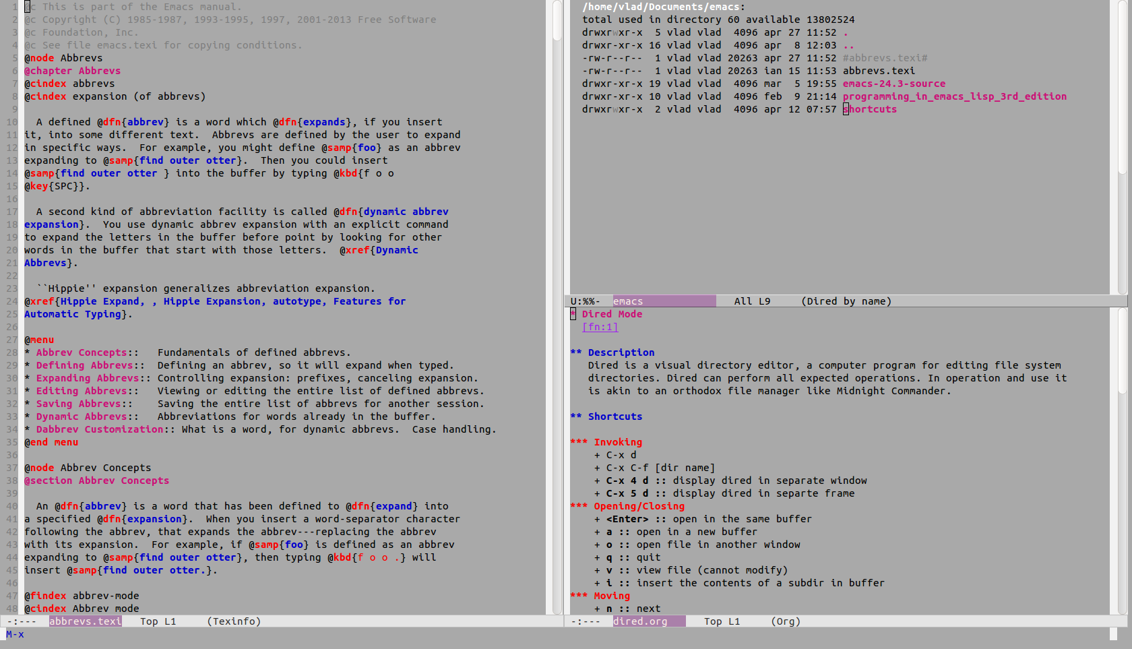This screenshot has height=649, width=1132.
Task: Fold the Opening/Closing subheading
Action: (627, 506)
